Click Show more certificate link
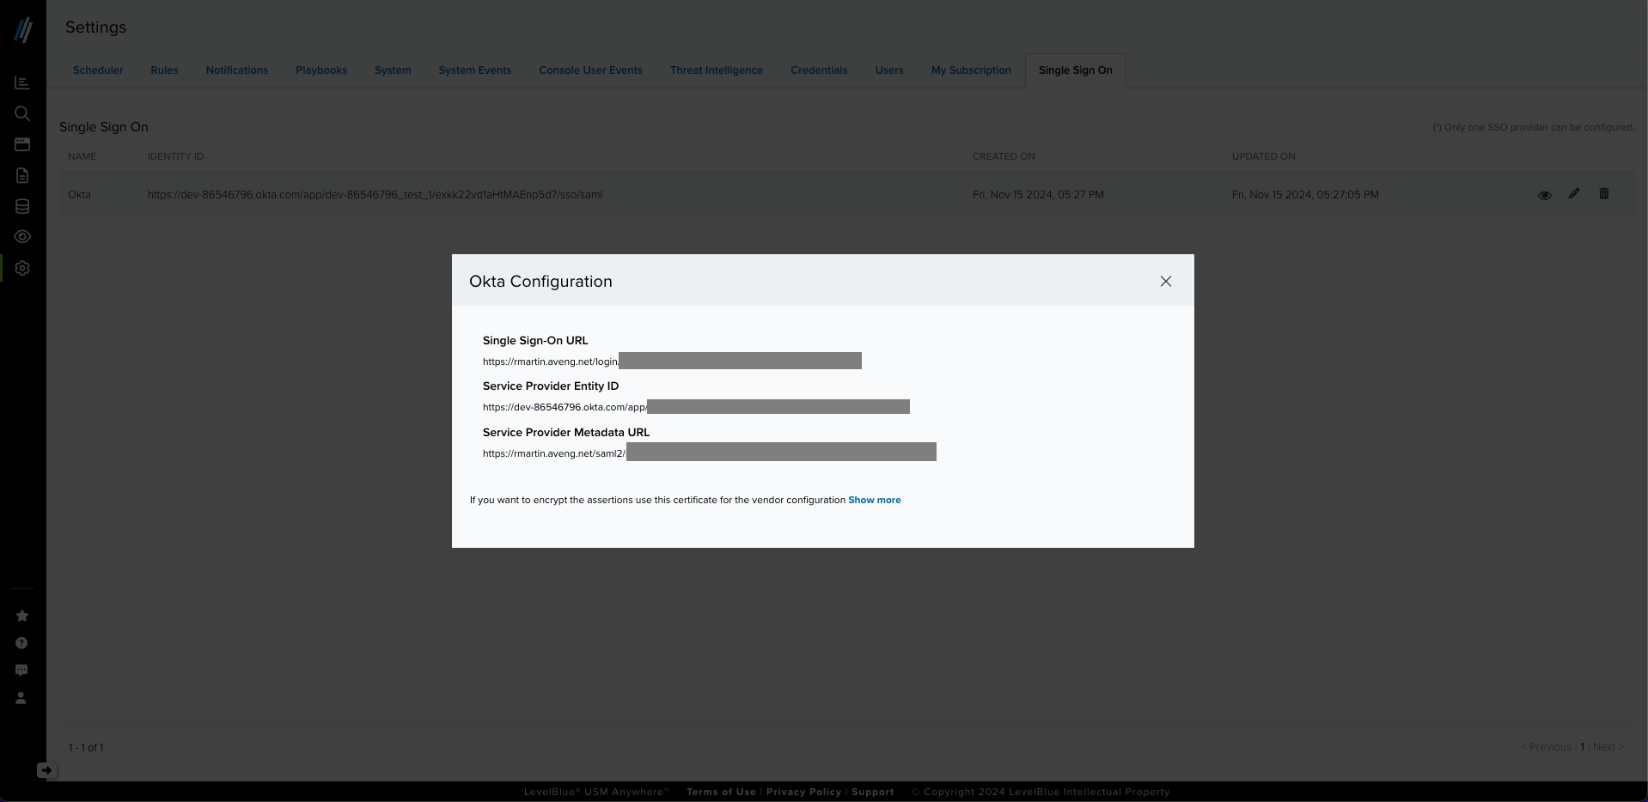Screen dimensions: 1648x802 (875, 500)
